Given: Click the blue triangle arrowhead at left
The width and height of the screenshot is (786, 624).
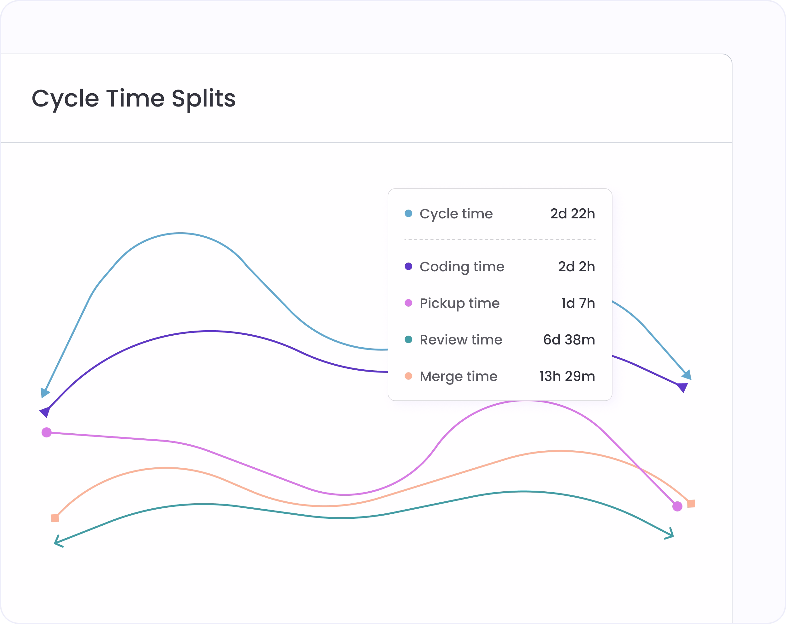Looking at the screenshot, I should pos(44,393).
